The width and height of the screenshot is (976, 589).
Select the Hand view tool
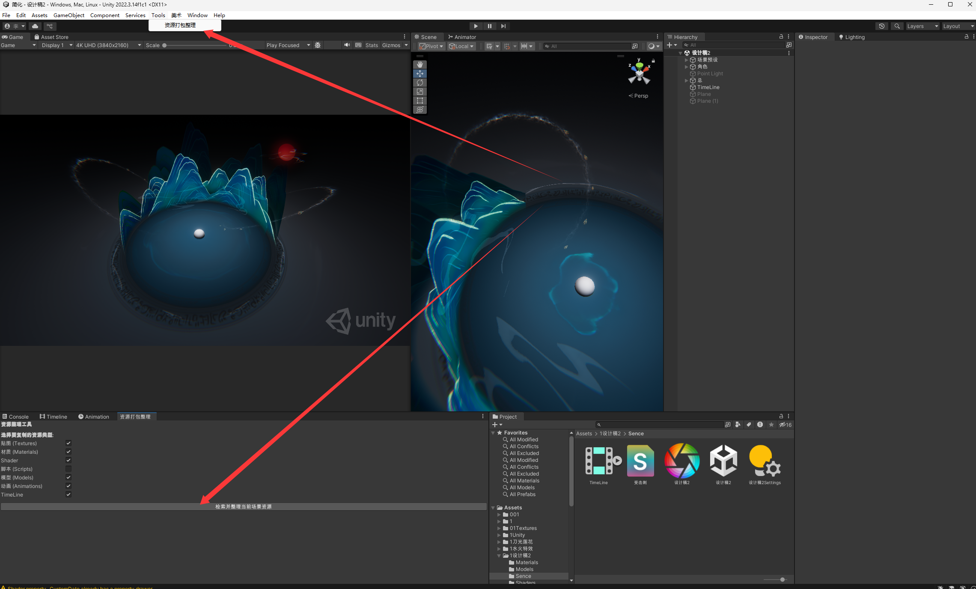(420, 64)
